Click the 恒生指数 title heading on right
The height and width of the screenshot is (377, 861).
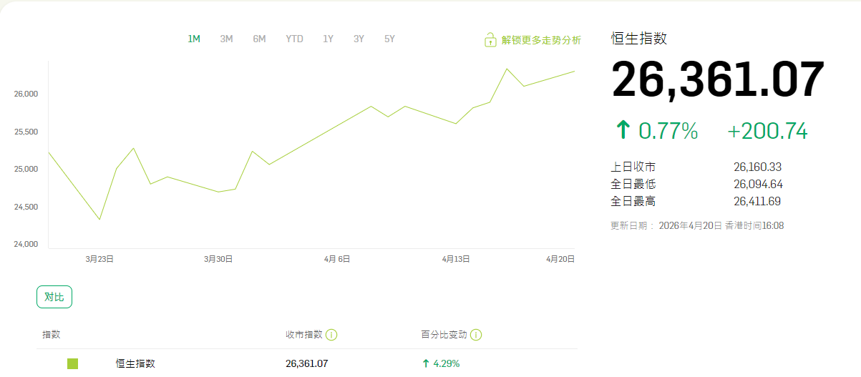pos(638,39)
